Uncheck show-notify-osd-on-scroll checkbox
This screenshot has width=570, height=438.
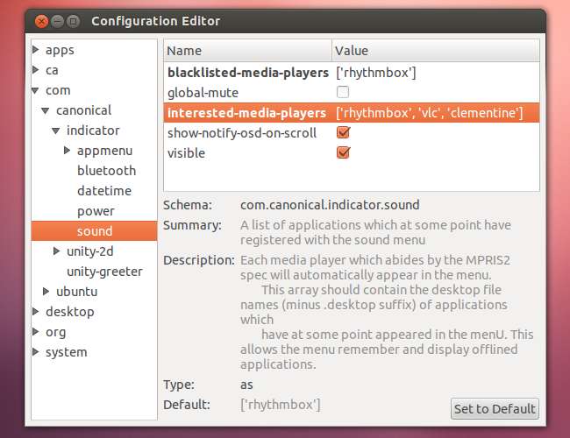[343, 133]
